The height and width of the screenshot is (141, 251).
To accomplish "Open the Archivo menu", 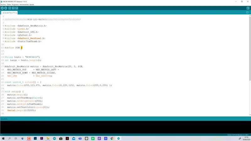I will (3, 4).
